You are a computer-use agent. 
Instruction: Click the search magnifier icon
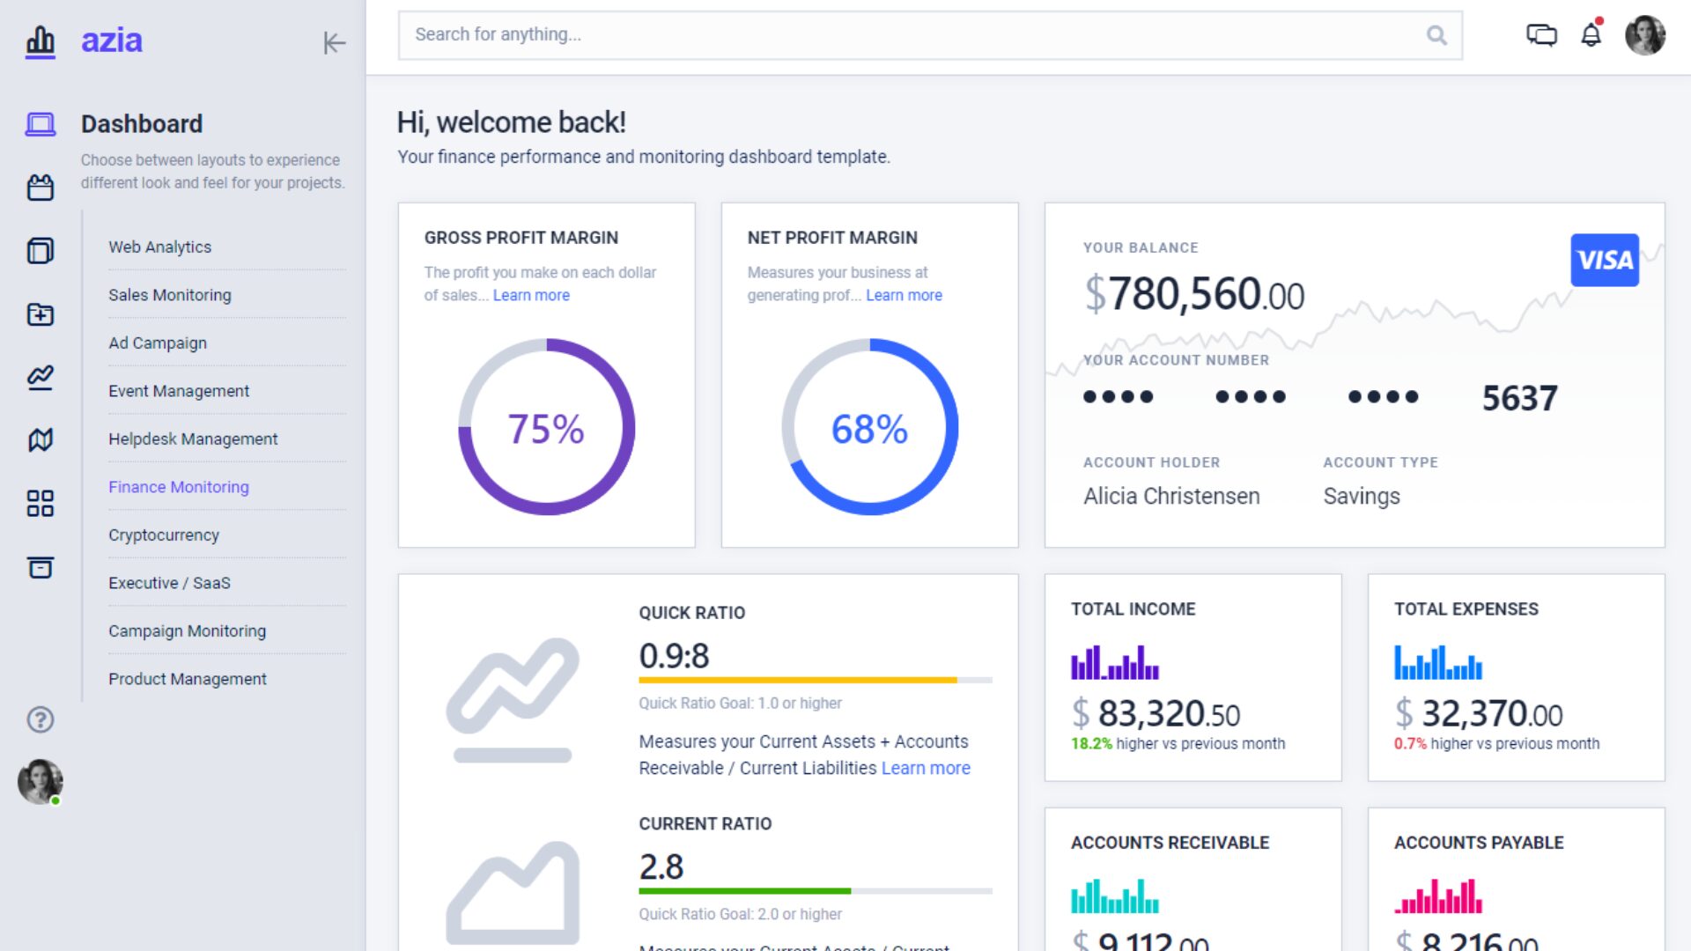click(1436, 35)
